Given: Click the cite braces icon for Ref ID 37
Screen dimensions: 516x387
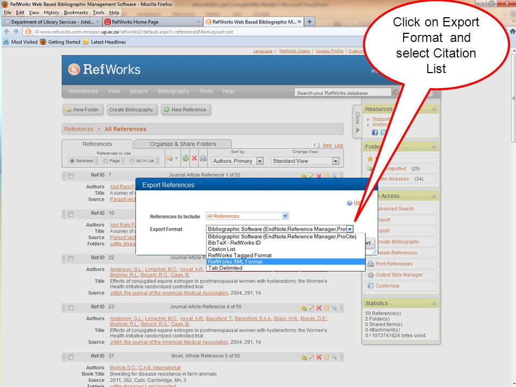Looking at the screenshot, I should (x=326, y=357).
